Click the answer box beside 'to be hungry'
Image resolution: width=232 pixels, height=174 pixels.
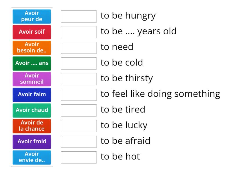[x=79, y=17]
